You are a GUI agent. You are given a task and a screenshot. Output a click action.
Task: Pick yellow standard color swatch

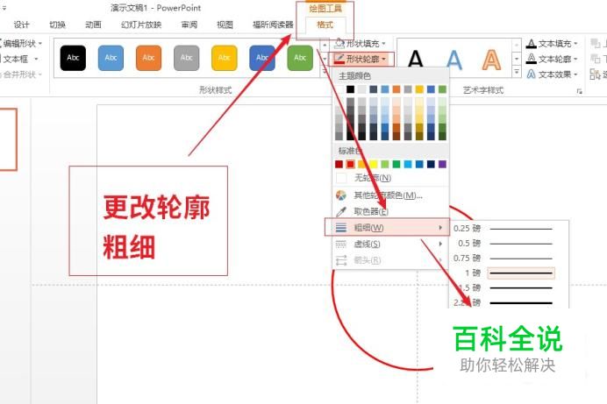373,164
